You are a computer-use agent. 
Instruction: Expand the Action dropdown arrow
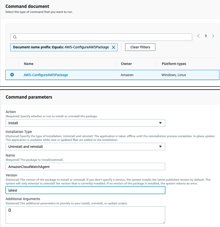click(160, 123)
